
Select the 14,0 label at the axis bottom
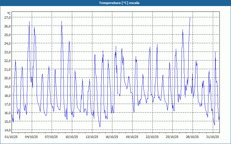tap(8, 130)
